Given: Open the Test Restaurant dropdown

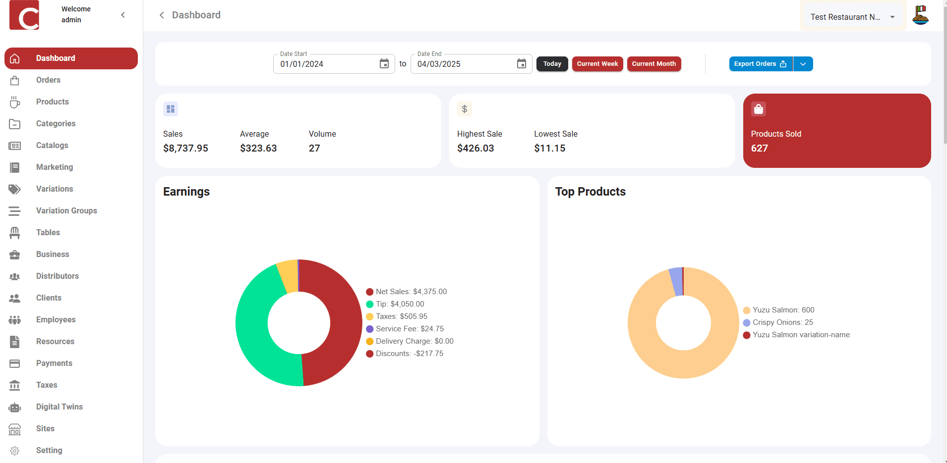Looking at the screenshot, I should pos(851,16).
